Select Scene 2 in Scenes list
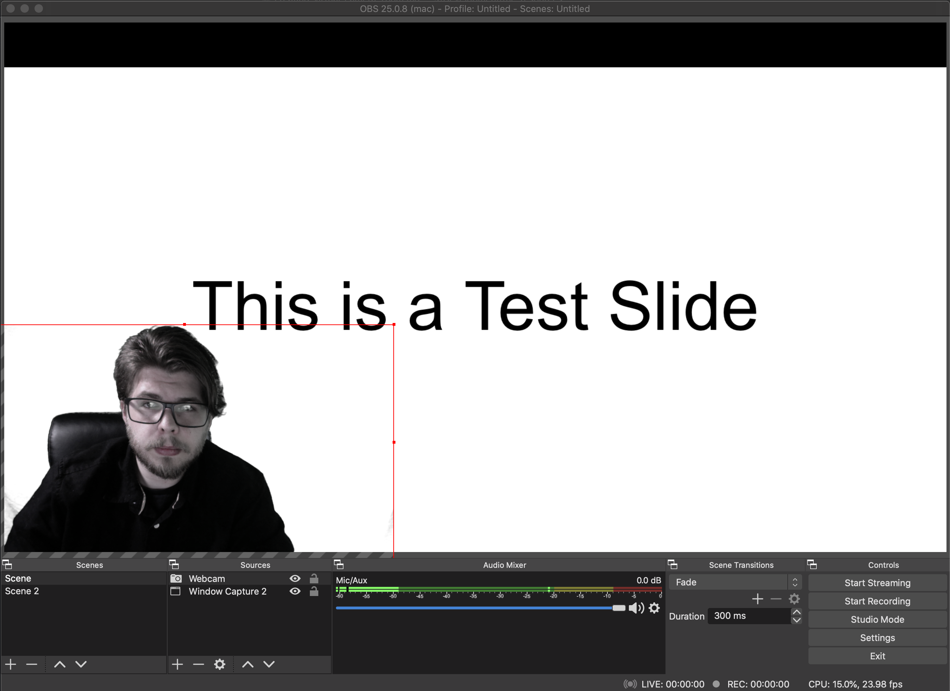The width and height of the screenshot is (950, 691). [22, 591]
